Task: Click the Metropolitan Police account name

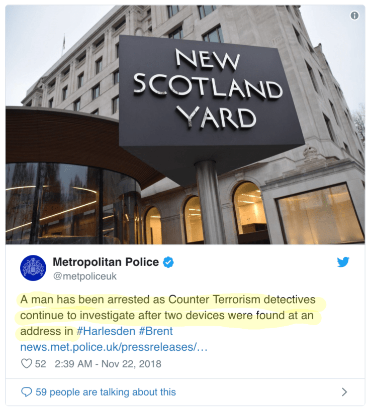Action: tap(106, 262)
